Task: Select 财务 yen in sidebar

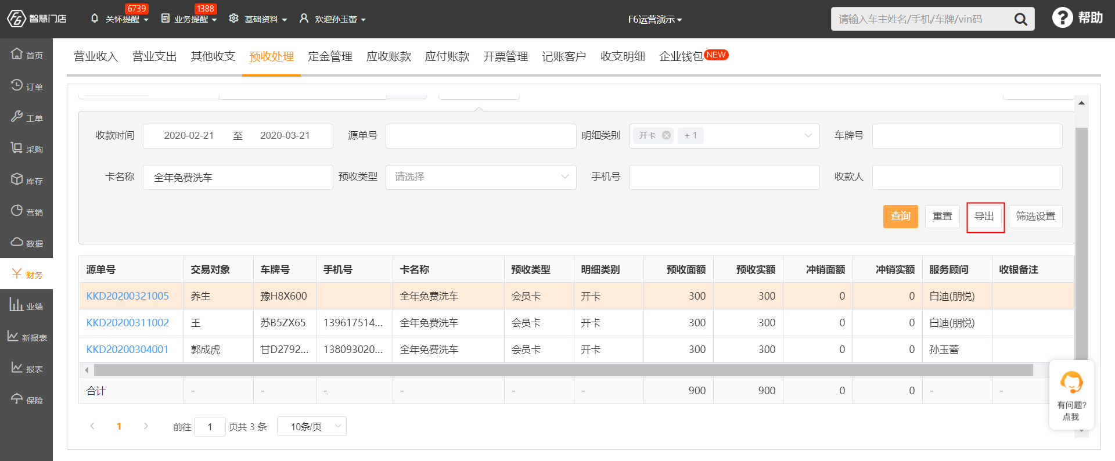Action: tap(26, 273)
